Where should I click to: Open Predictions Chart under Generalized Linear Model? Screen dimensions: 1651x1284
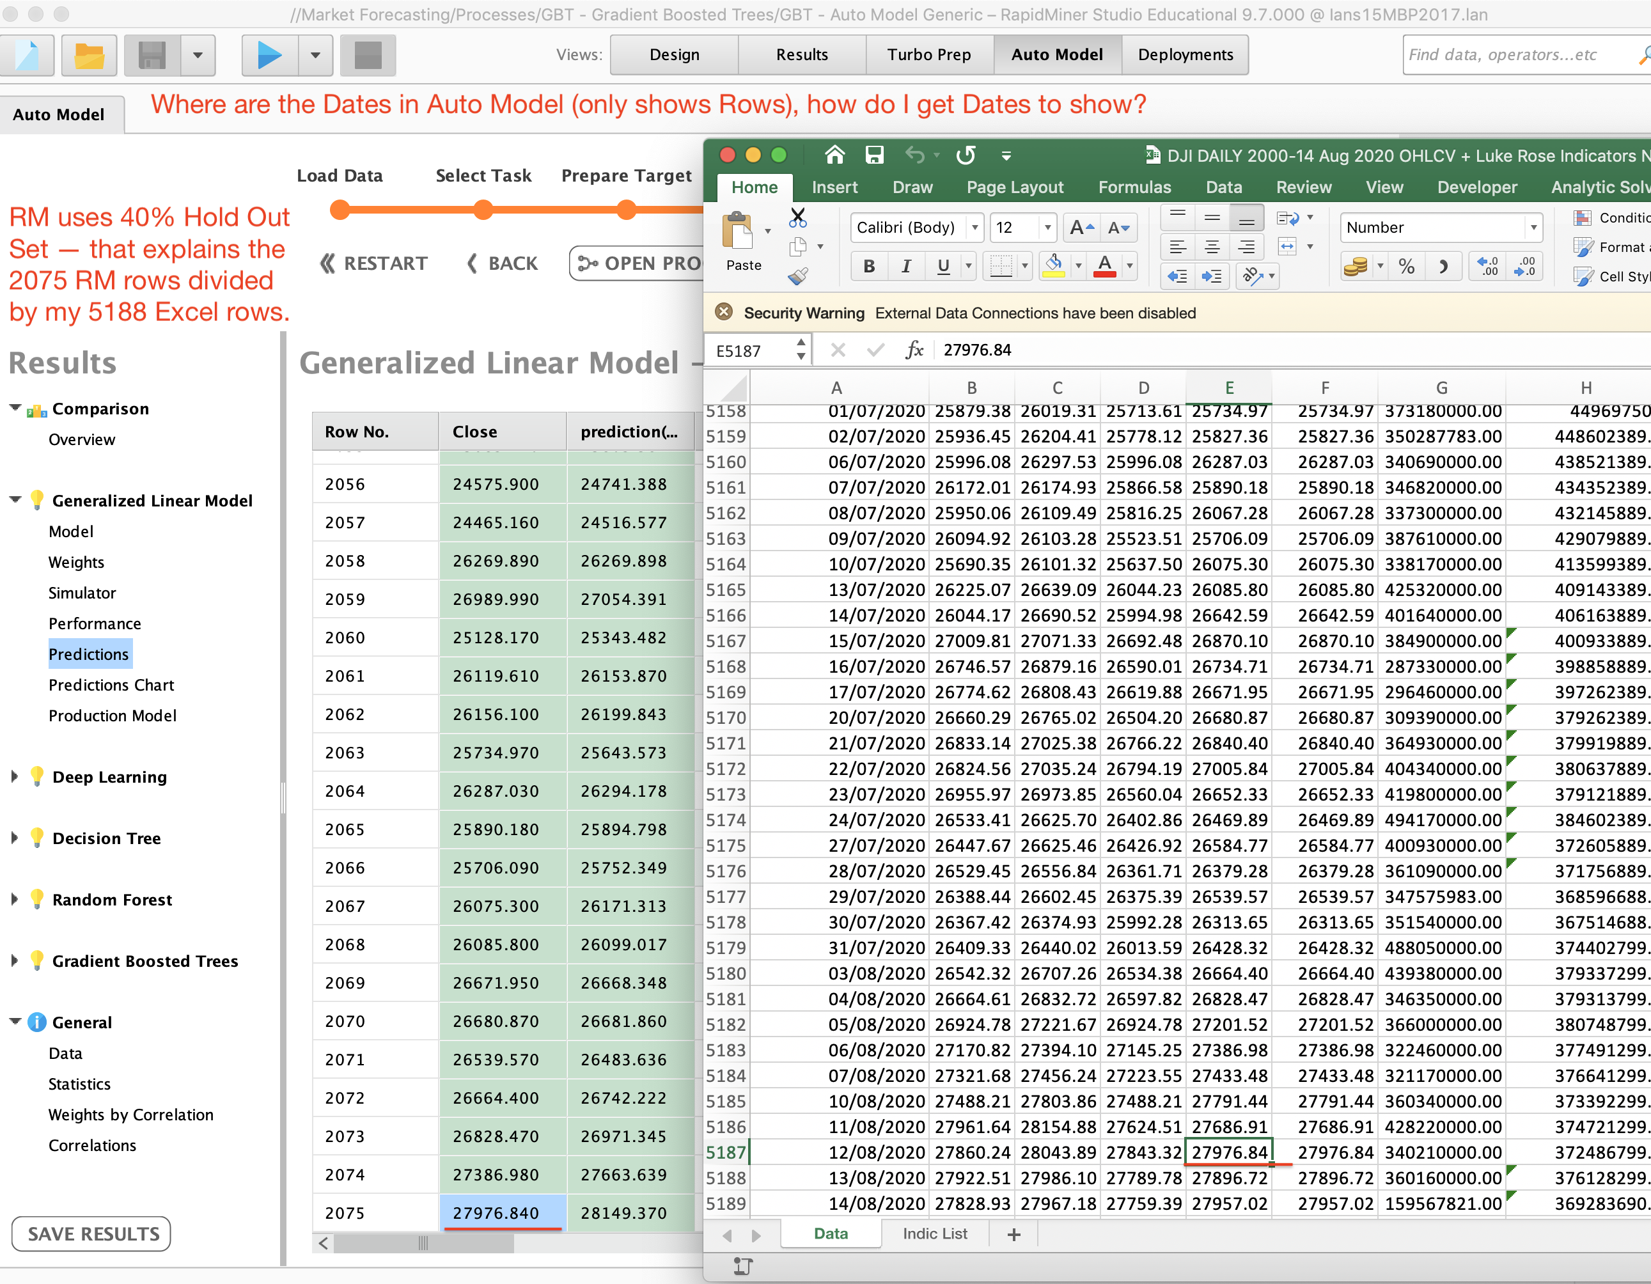tap(111, 684)
